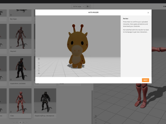Viewport: 166px width, 124px height.
Task: Open the gear settings dropdown in the background toolbar
Action: click(88, 7)
